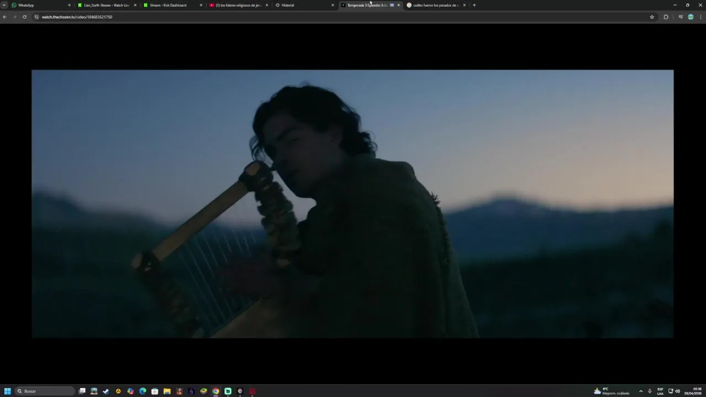
Task: Switch to Google Chrome in the taskbar
Action: 216,391
